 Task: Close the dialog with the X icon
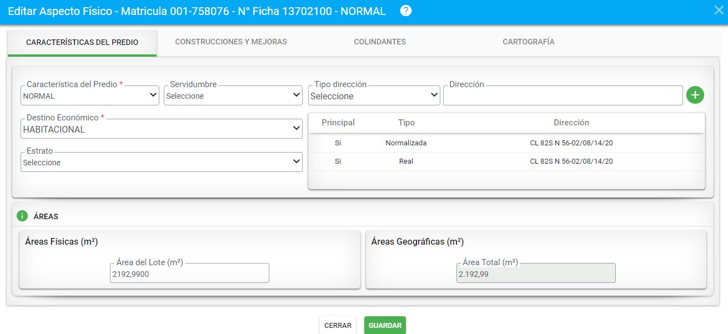tap(719, 11)
